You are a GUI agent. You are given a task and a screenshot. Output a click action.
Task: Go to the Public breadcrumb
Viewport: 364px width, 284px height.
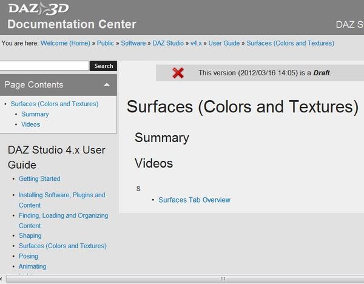(x=106, y=43)
